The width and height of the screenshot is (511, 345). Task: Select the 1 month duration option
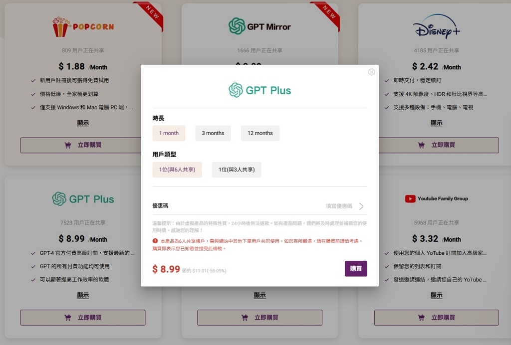point(169,133)
